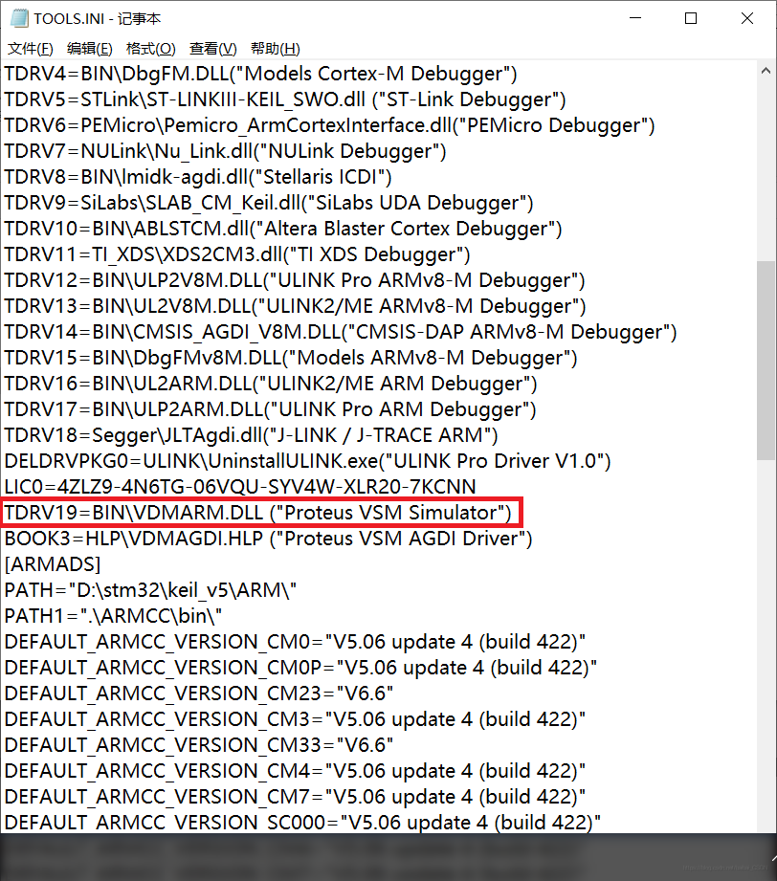Minimize the TOOLS.INI Notepad window
The image size is (777, 881).
(635, 18)
